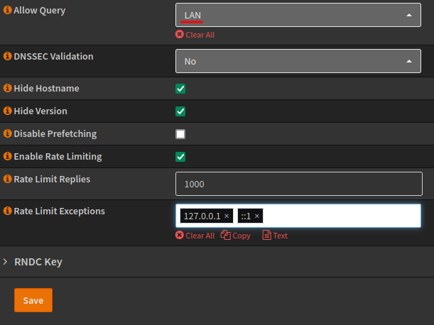Click the 127.0.0.1 tag text
Viewport: 434px width, 325px height.
pos(202,216)
